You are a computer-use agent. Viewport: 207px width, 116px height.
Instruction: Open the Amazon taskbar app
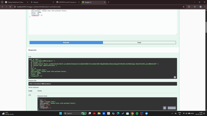109,113
